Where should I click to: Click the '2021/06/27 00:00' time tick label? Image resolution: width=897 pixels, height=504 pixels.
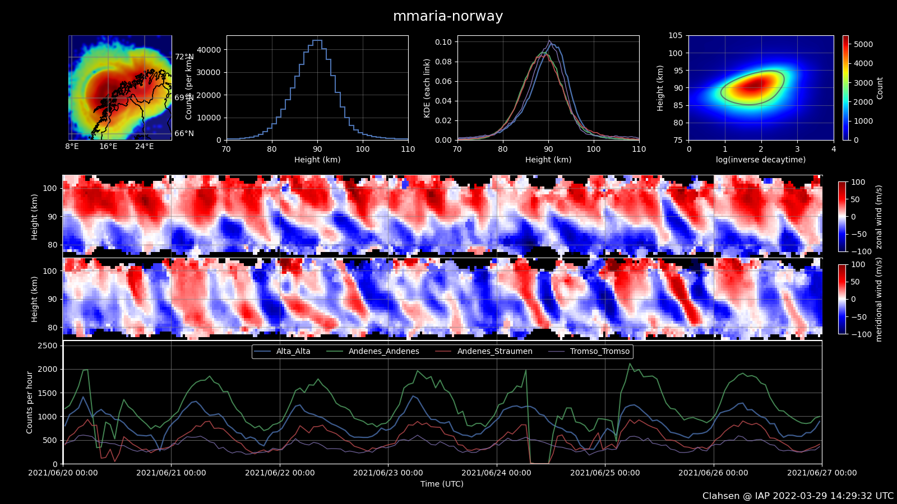[x=822, y=473]
